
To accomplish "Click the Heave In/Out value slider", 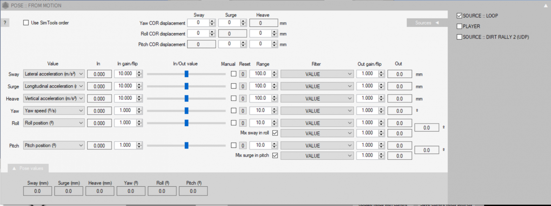I will 186,99.
